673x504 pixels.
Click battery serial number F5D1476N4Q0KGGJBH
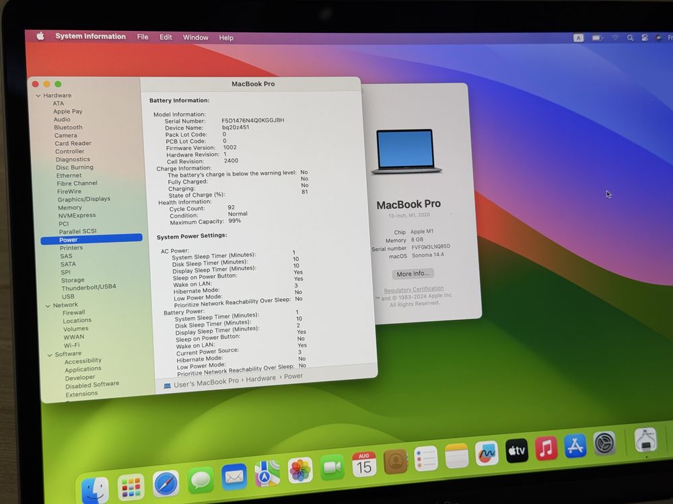click(253, 120)
